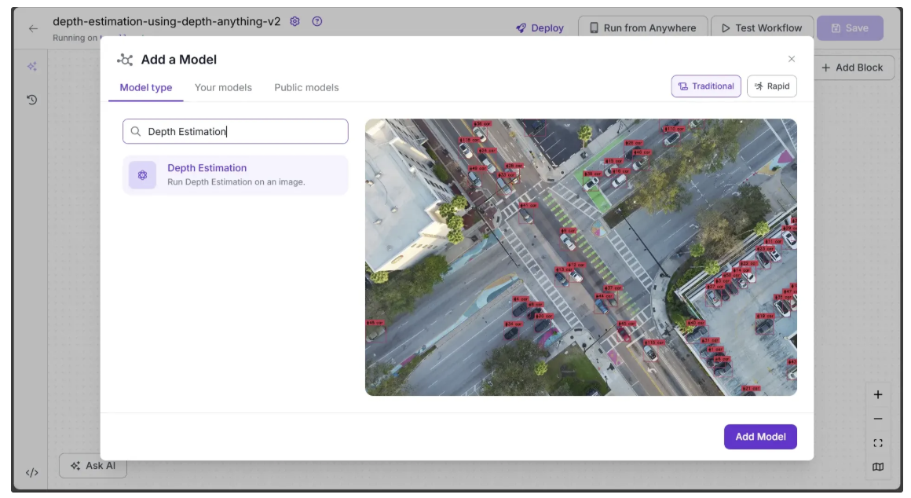Select the Traditional mode toggle
This screenshot has height=498, width=911.
(x=705, y=86)
